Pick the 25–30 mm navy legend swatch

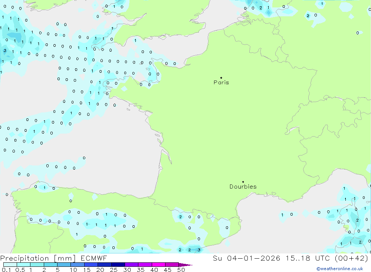coord(118,265)
